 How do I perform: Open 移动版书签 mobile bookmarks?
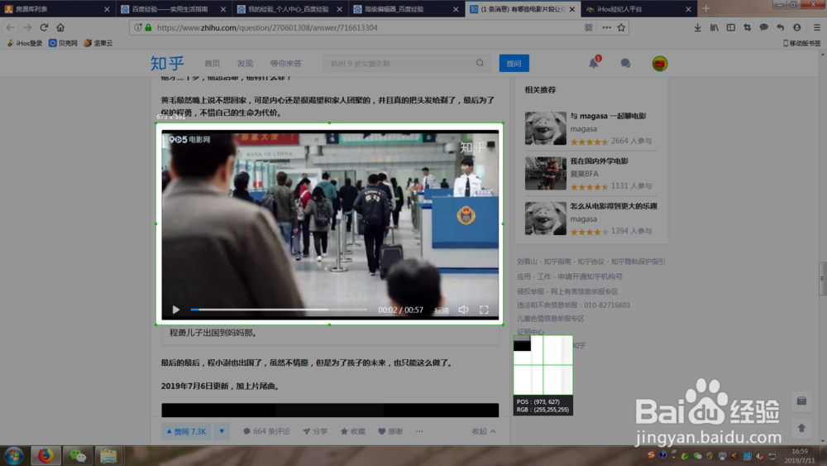[x=801, y=43]
